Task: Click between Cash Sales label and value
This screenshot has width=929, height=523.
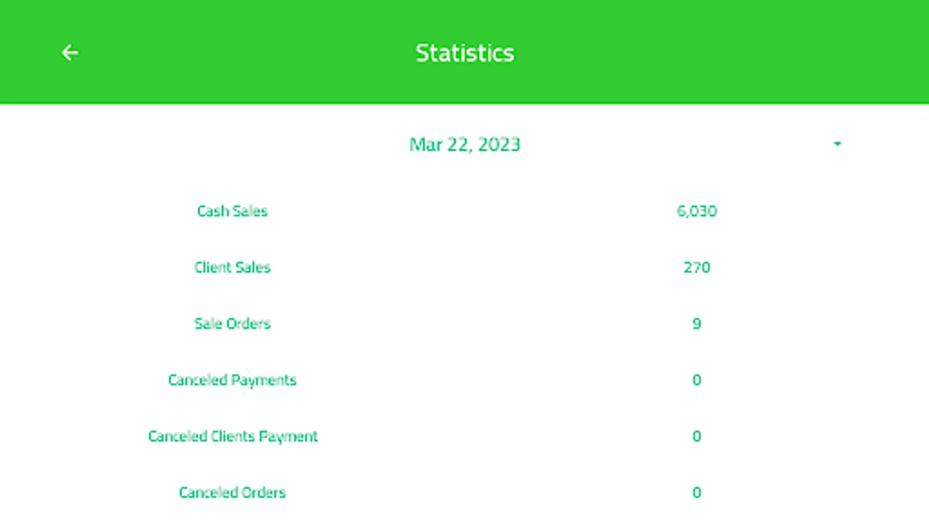Action: [464, 211]
